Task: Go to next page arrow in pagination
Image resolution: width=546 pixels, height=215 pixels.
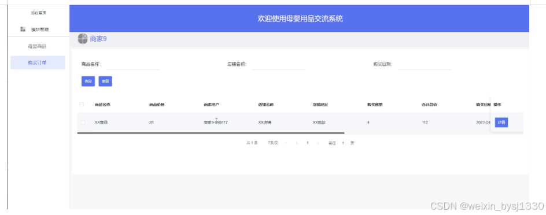Action: tap(318, 143)
